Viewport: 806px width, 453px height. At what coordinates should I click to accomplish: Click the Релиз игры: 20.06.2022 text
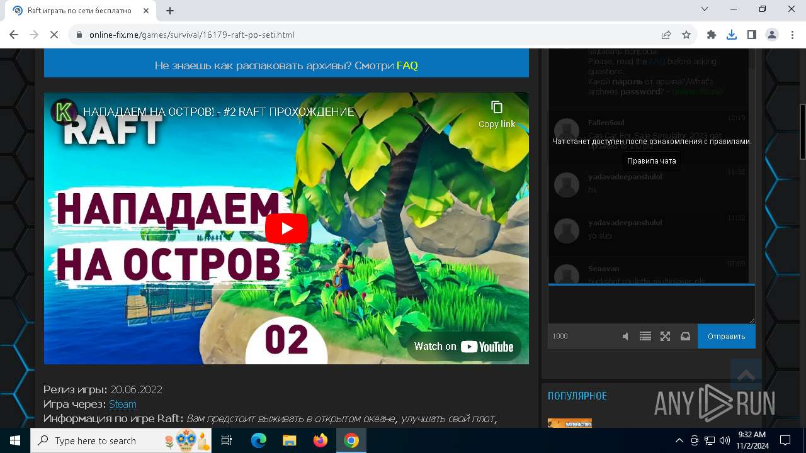pos(103,389)
